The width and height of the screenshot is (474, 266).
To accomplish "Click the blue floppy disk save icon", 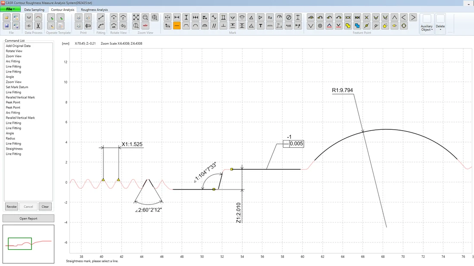I will click(6, 26).
